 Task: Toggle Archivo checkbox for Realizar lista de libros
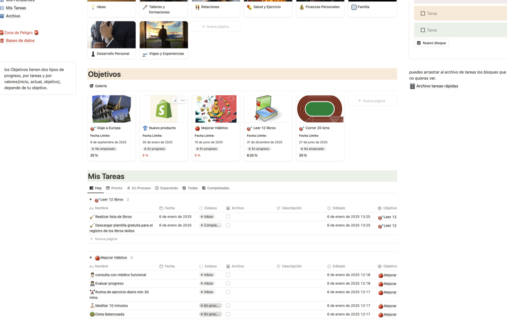point(228,217)
